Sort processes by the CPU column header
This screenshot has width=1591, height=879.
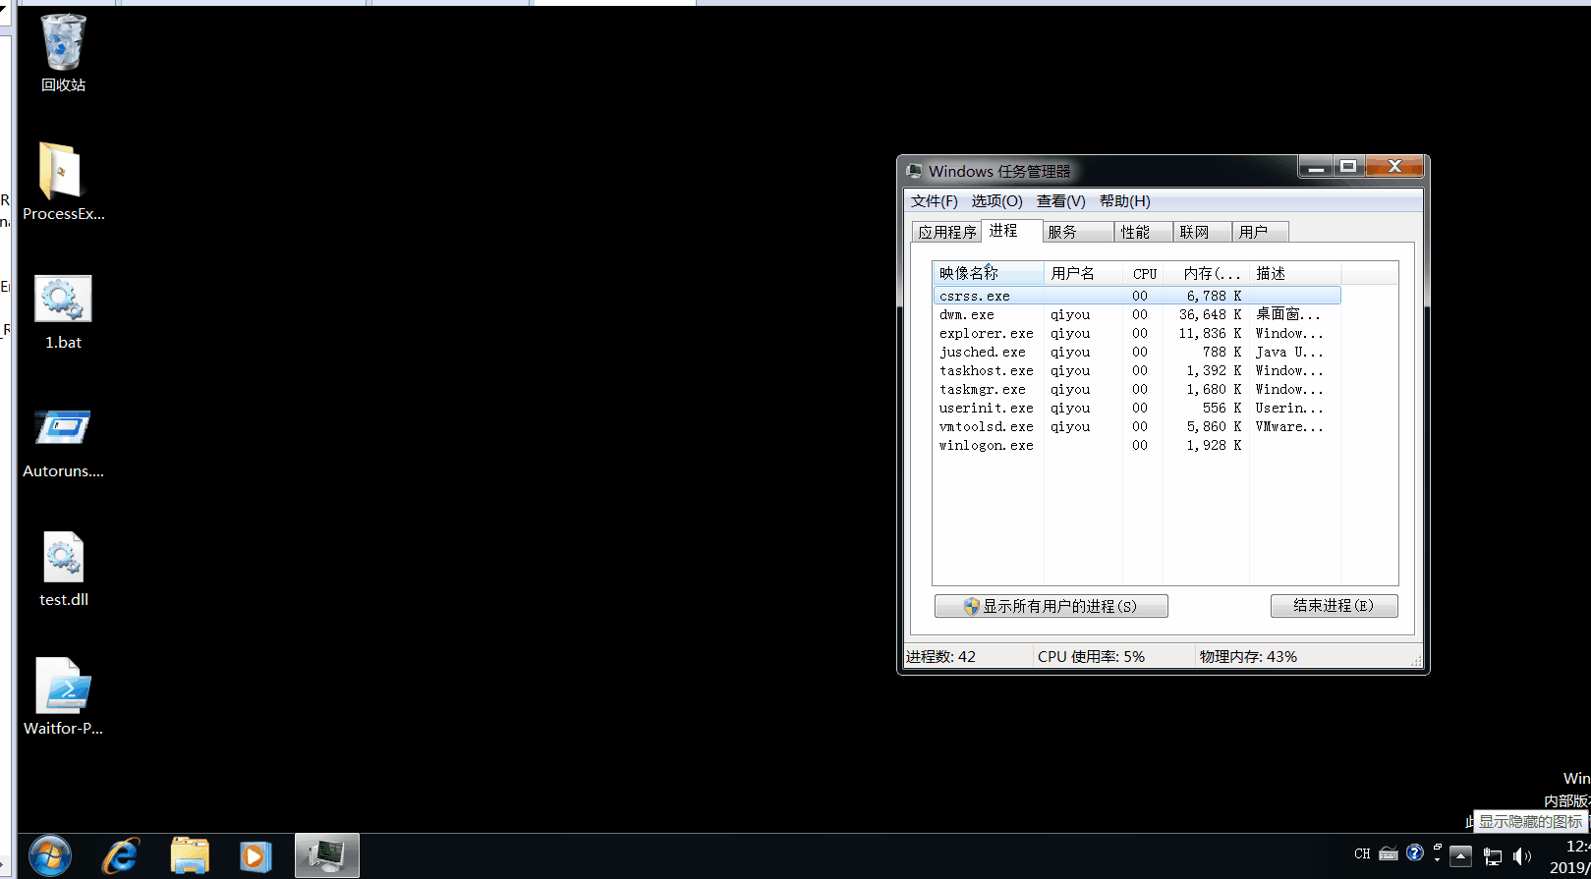[1144, 273]
